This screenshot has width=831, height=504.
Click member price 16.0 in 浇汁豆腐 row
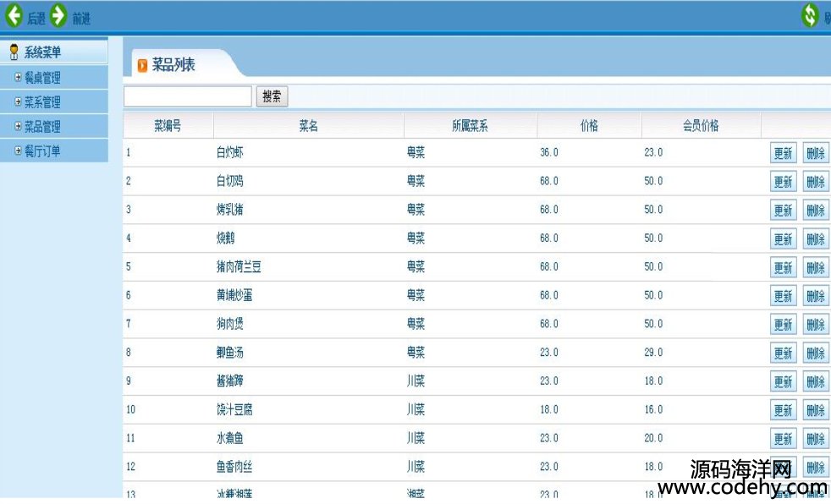click(653, 410)
